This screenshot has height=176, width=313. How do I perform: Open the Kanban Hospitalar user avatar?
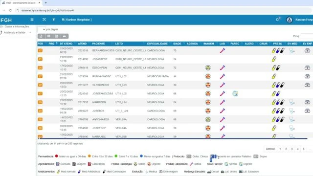pos(289,20)
